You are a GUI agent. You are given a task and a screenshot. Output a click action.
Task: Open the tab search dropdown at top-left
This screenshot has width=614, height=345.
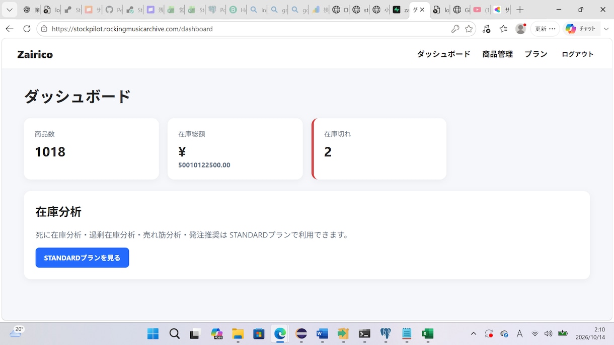pyautogui.click(x=9, y=10)
